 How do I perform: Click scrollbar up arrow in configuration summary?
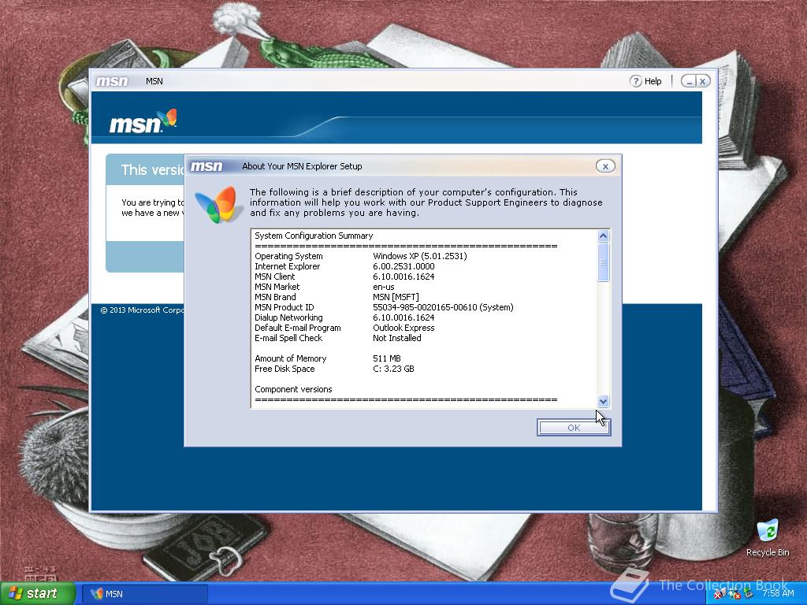pyautogui.click(x=603, y=236)
